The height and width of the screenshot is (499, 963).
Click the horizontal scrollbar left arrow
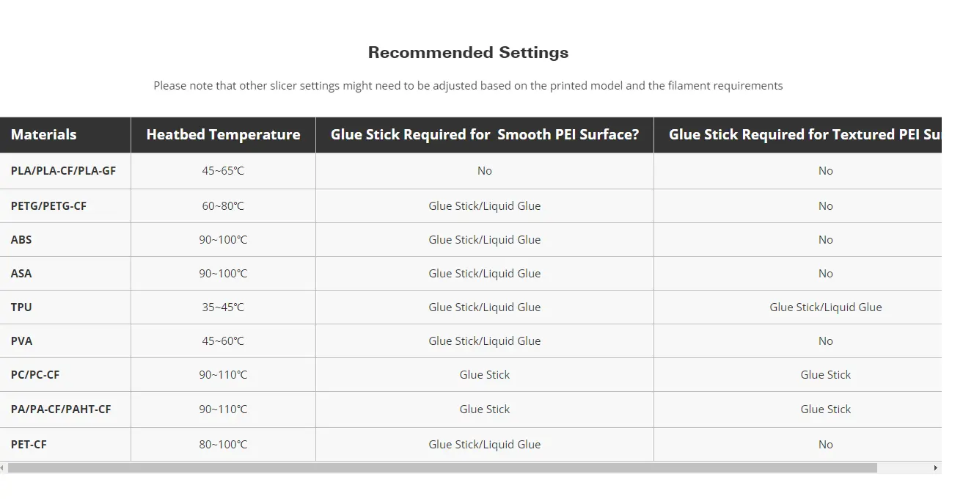tap(3, 467)
